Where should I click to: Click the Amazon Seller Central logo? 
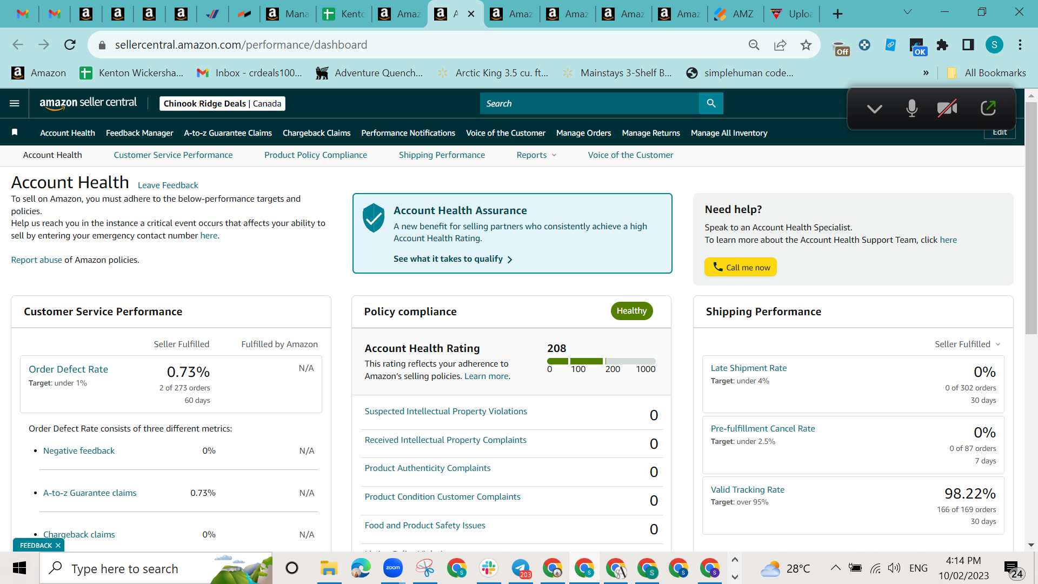[88, 103]
